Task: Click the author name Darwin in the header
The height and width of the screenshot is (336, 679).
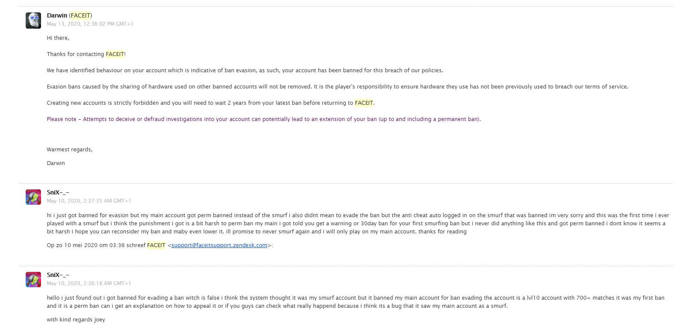Action: [x=57, y=15]
